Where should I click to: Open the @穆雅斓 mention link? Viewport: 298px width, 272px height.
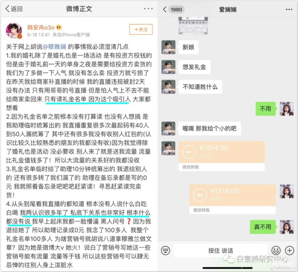click(54, 47)
